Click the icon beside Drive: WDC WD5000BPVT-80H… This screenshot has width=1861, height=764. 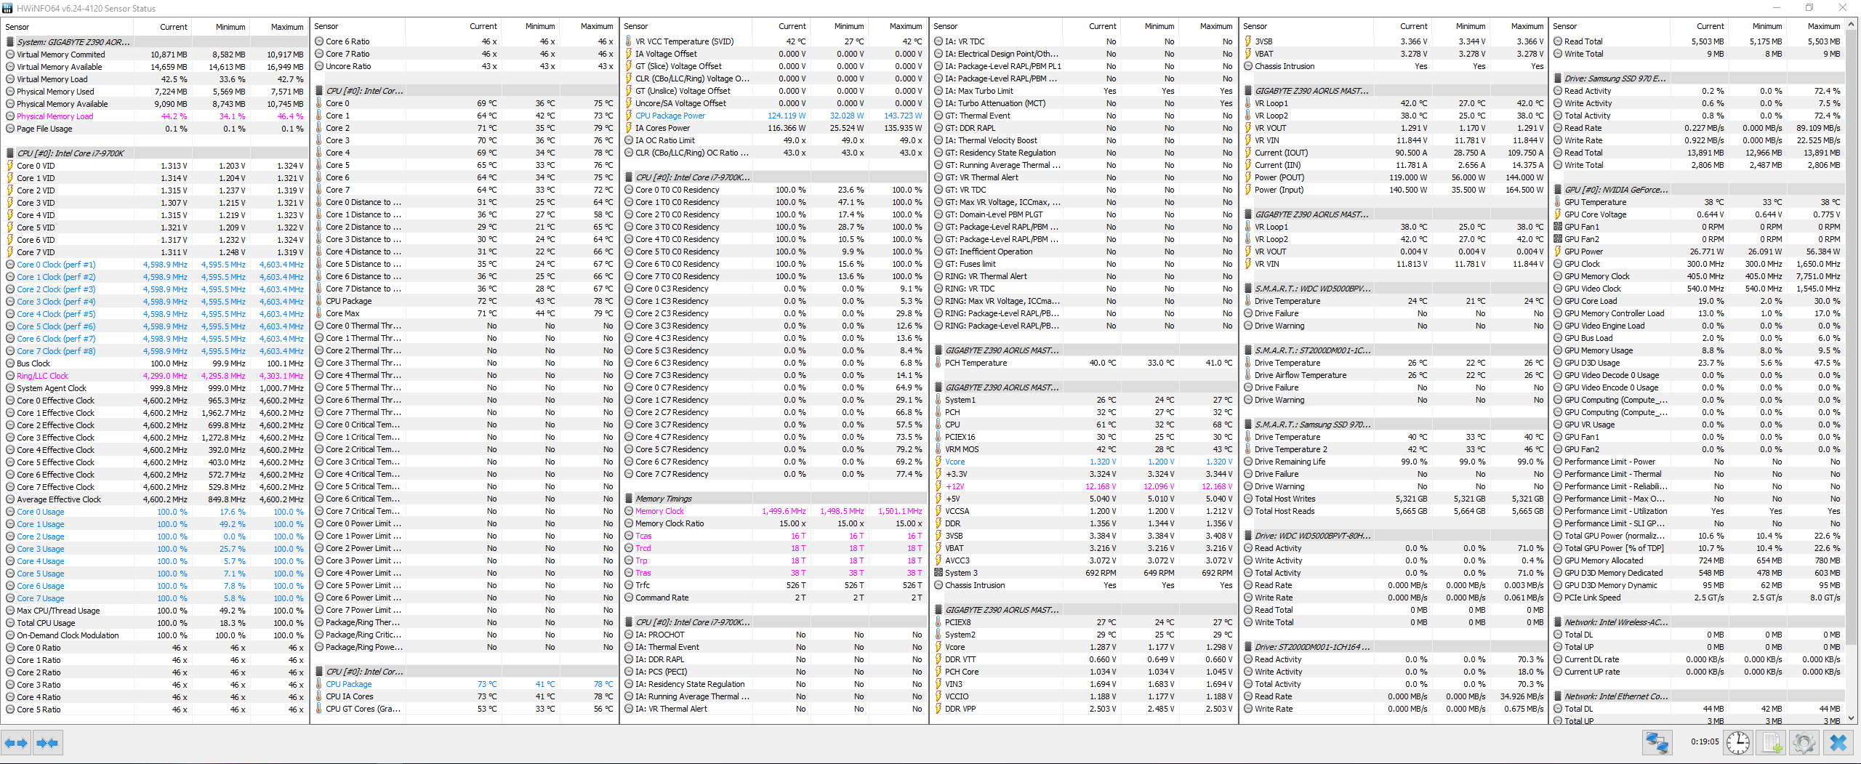(1248, 536)
